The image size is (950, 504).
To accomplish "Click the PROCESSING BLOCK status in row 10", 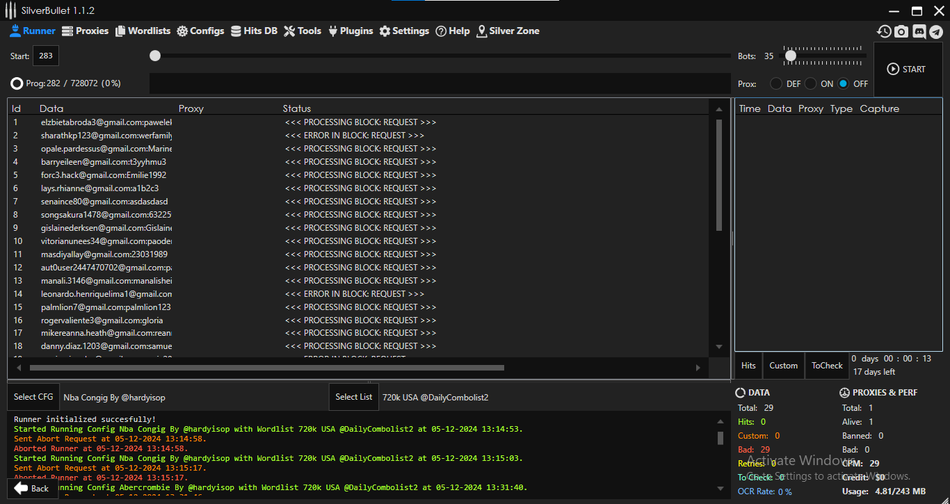I will click(360, 241).
